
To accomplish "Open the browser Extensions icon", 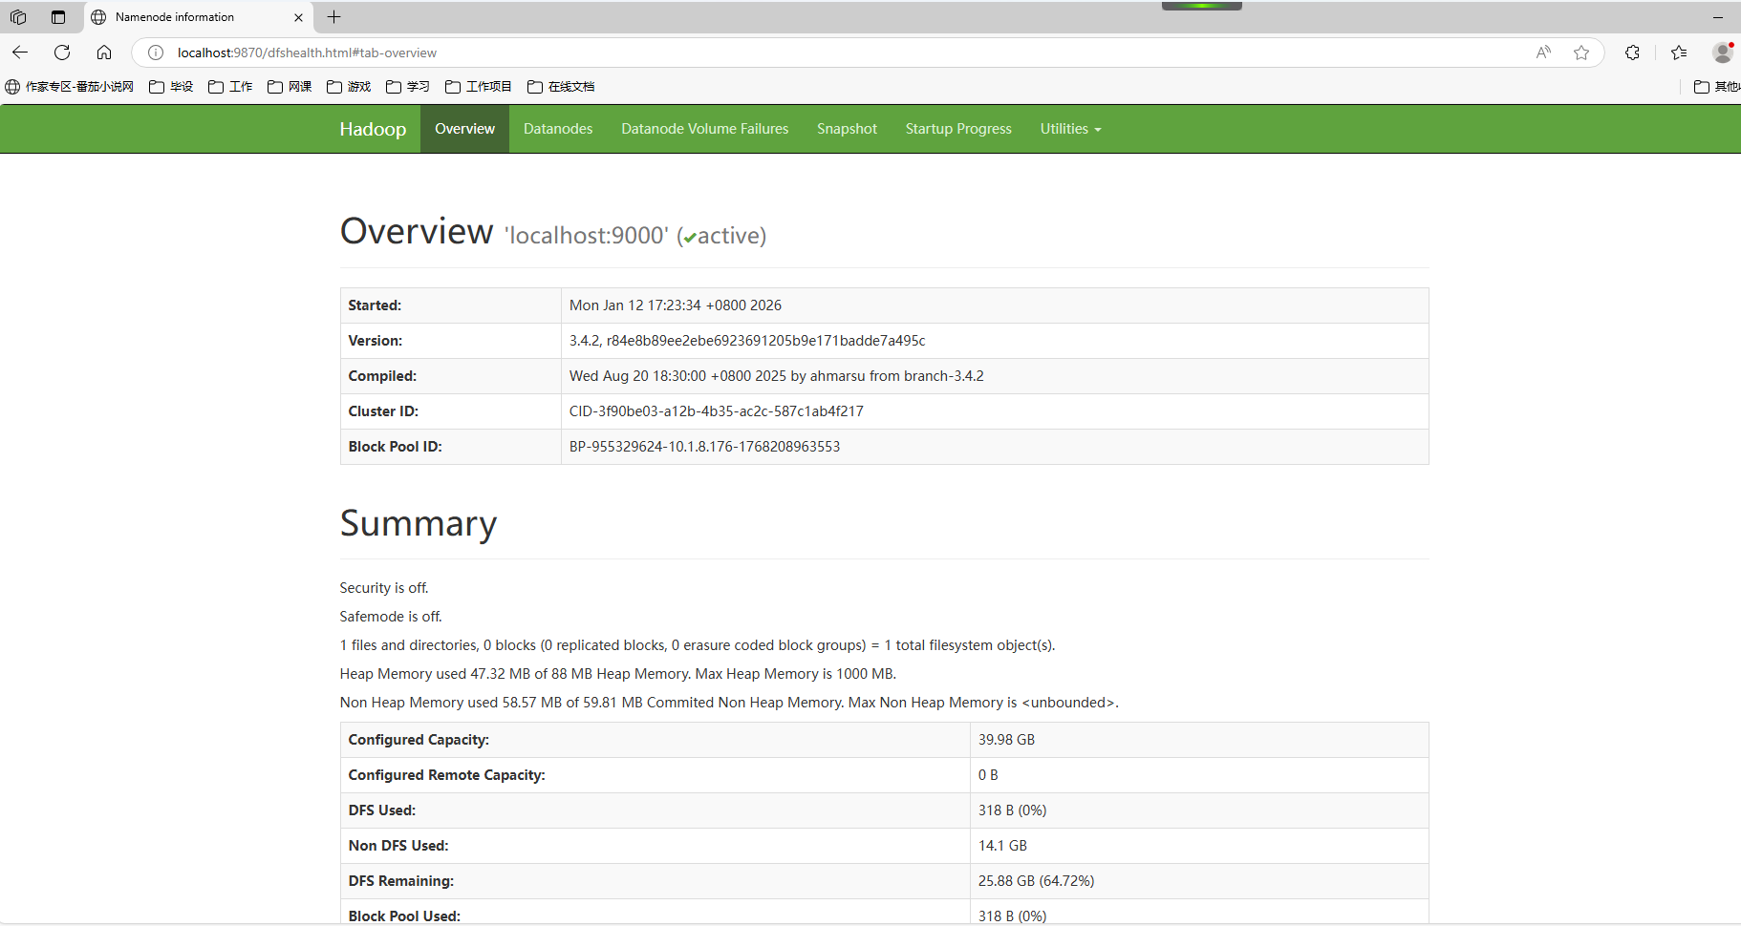I will (1633, 53).
